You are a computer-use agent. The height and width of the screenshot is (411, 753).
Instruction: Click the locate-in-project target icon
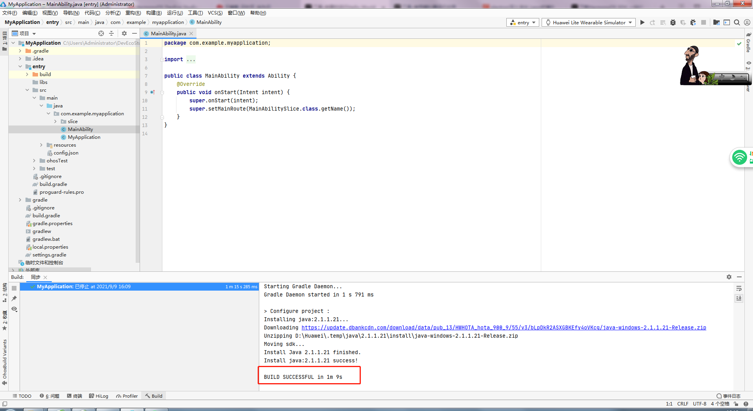pos(101,33)
